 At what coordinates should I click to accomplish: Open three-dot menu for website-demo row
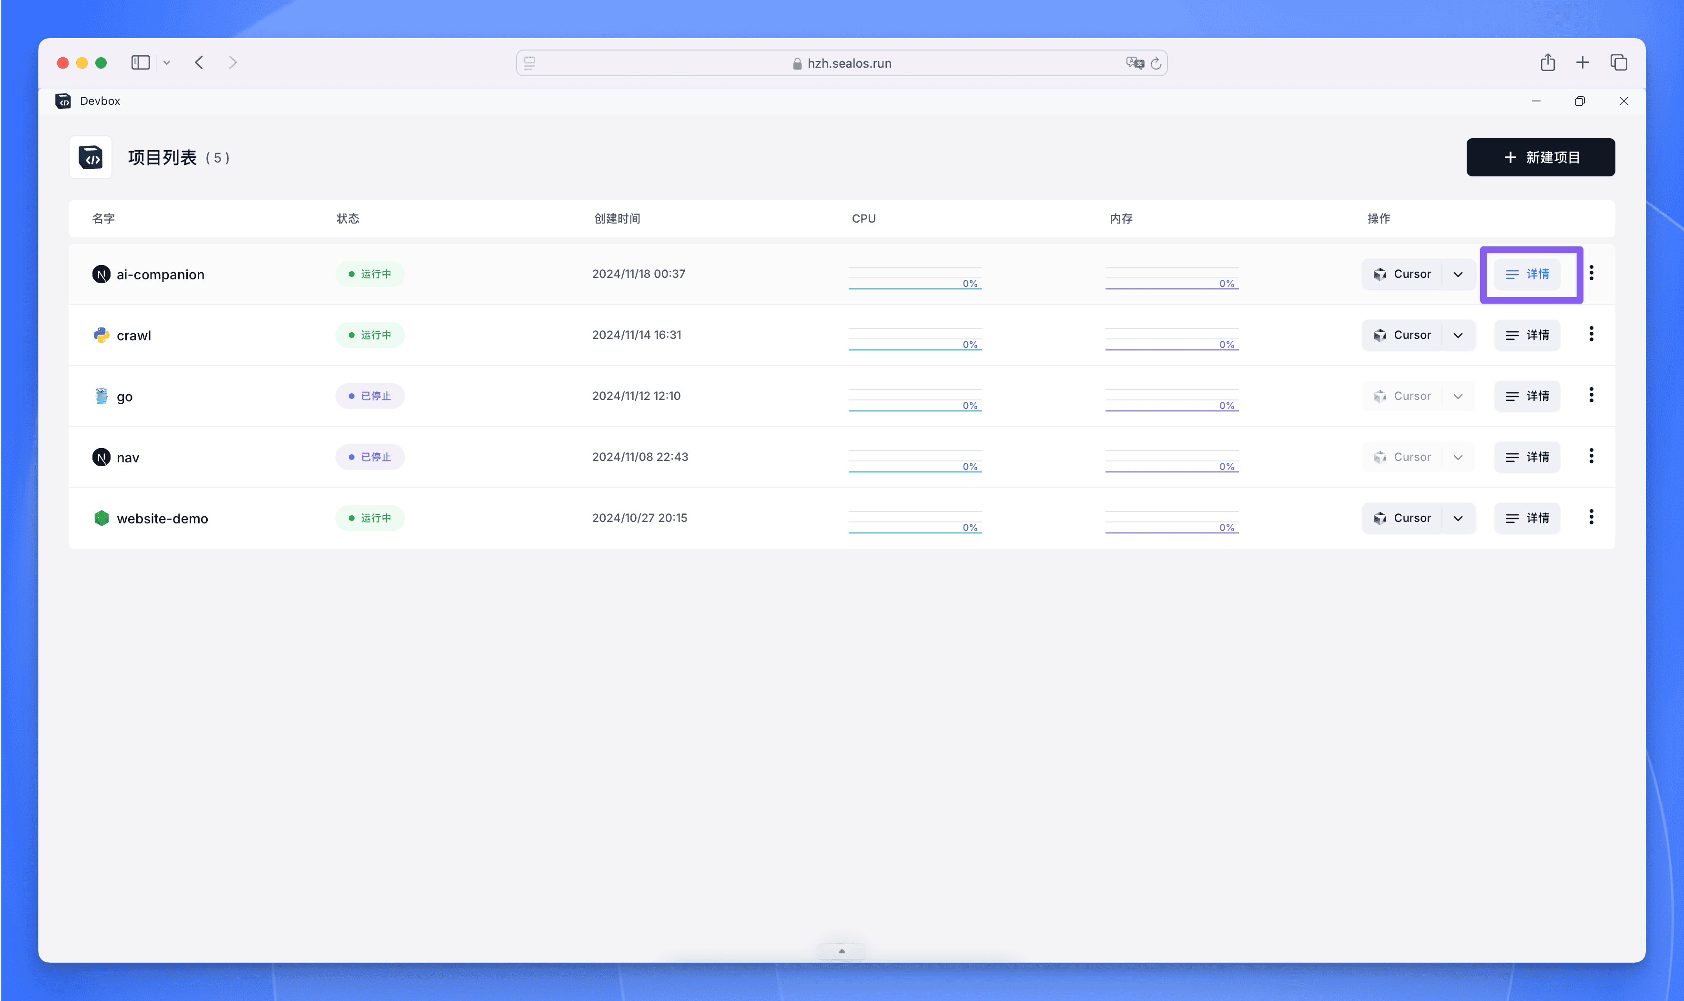[x=1591, y=517]
